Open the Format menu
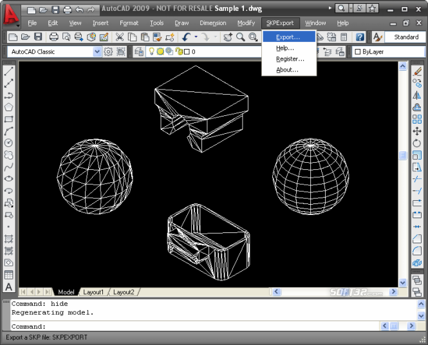 click(129, 23)
